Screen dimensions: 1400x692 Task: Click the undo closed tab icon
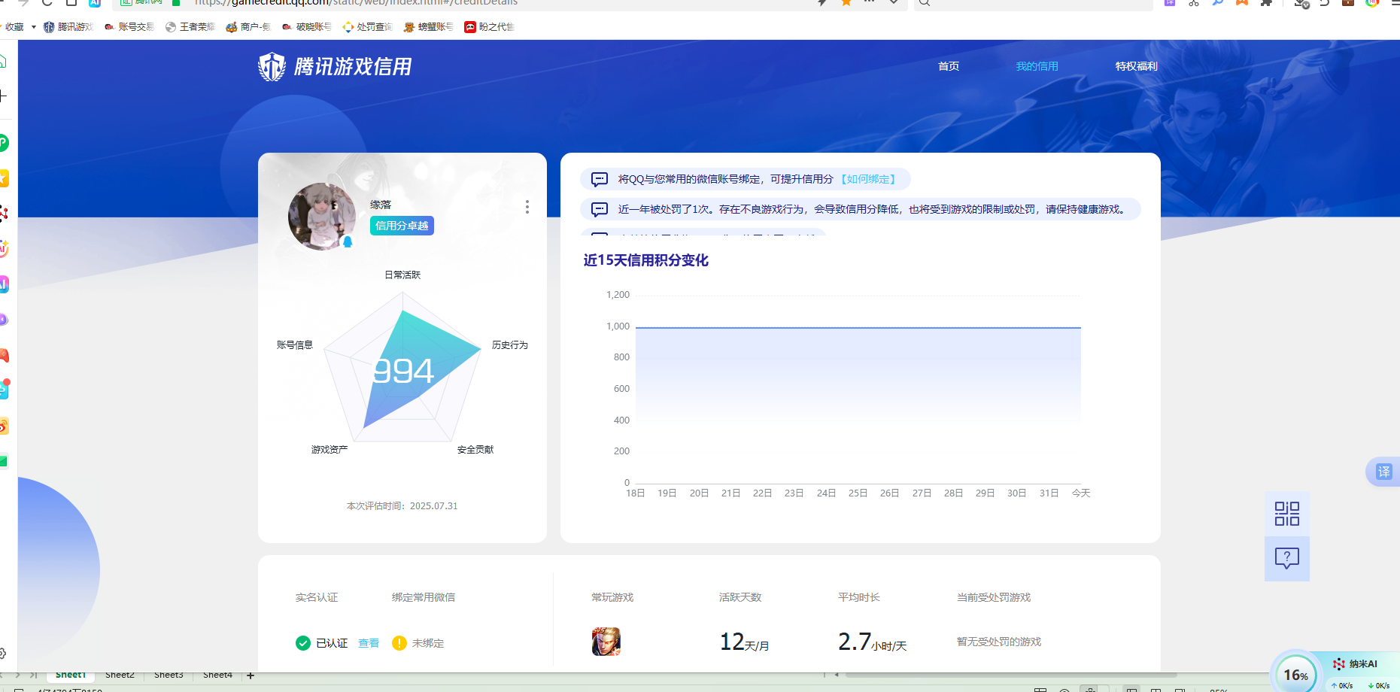tap(1324, 3)
